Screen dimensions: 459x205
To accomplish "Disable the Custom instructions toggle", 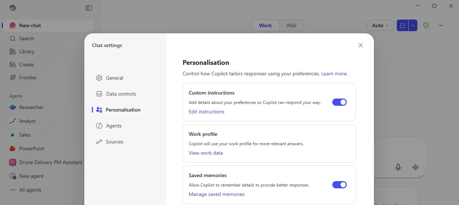I will pos(340,102).
